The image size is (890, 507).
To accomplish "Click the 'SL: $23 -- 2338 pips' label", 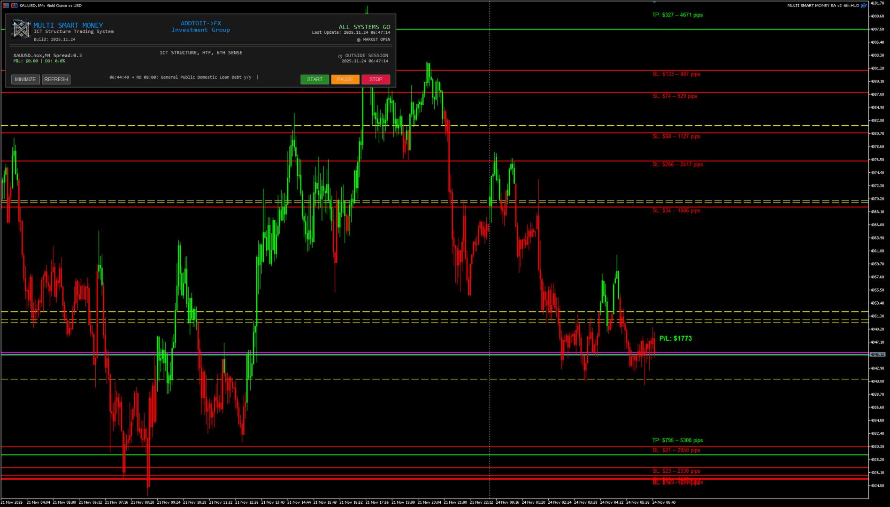I will click(x=676, y=471).
